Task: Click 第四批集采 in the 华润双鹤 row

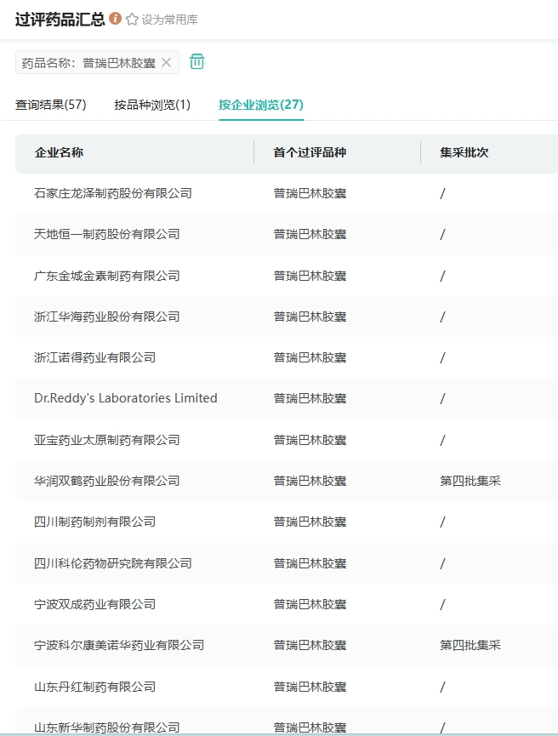Action: pyautogui.click(x=470, y=481)
